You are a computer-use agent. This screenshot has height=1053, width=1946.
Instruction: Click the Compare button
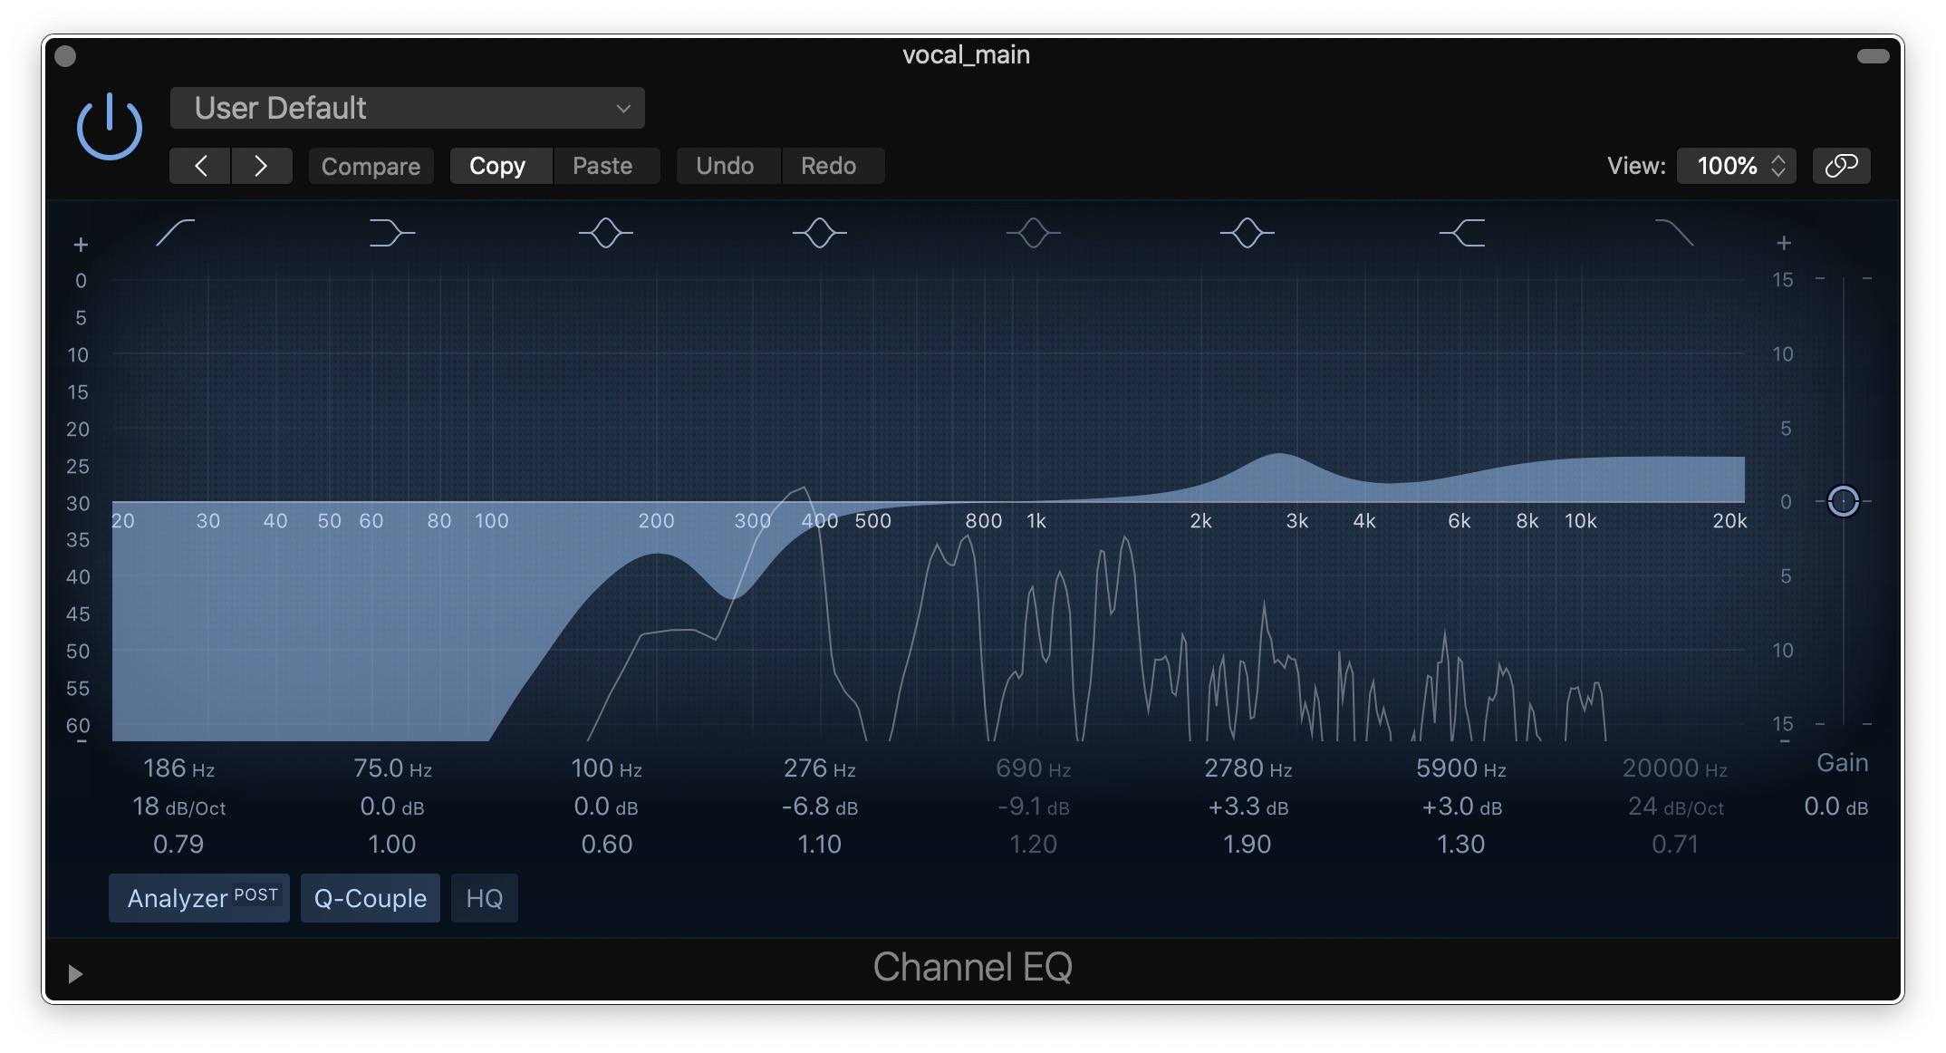[371, 166]
